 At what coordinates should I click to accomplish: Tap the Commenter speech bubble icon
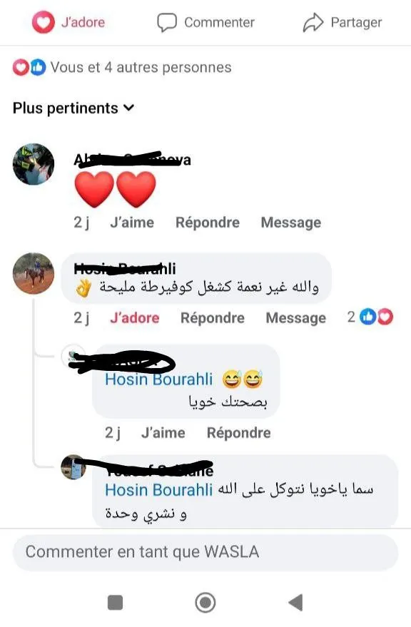click(166, 22)
